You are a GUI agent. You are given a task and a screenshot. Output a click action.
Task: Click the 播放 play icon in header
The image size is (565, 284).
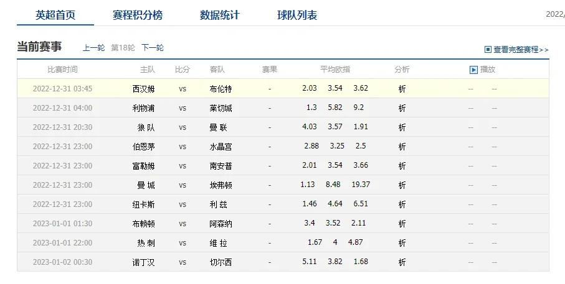[x=473, y=70]
